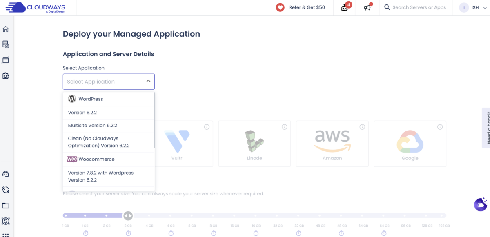Select the Linode provider card

pos(254,144)
